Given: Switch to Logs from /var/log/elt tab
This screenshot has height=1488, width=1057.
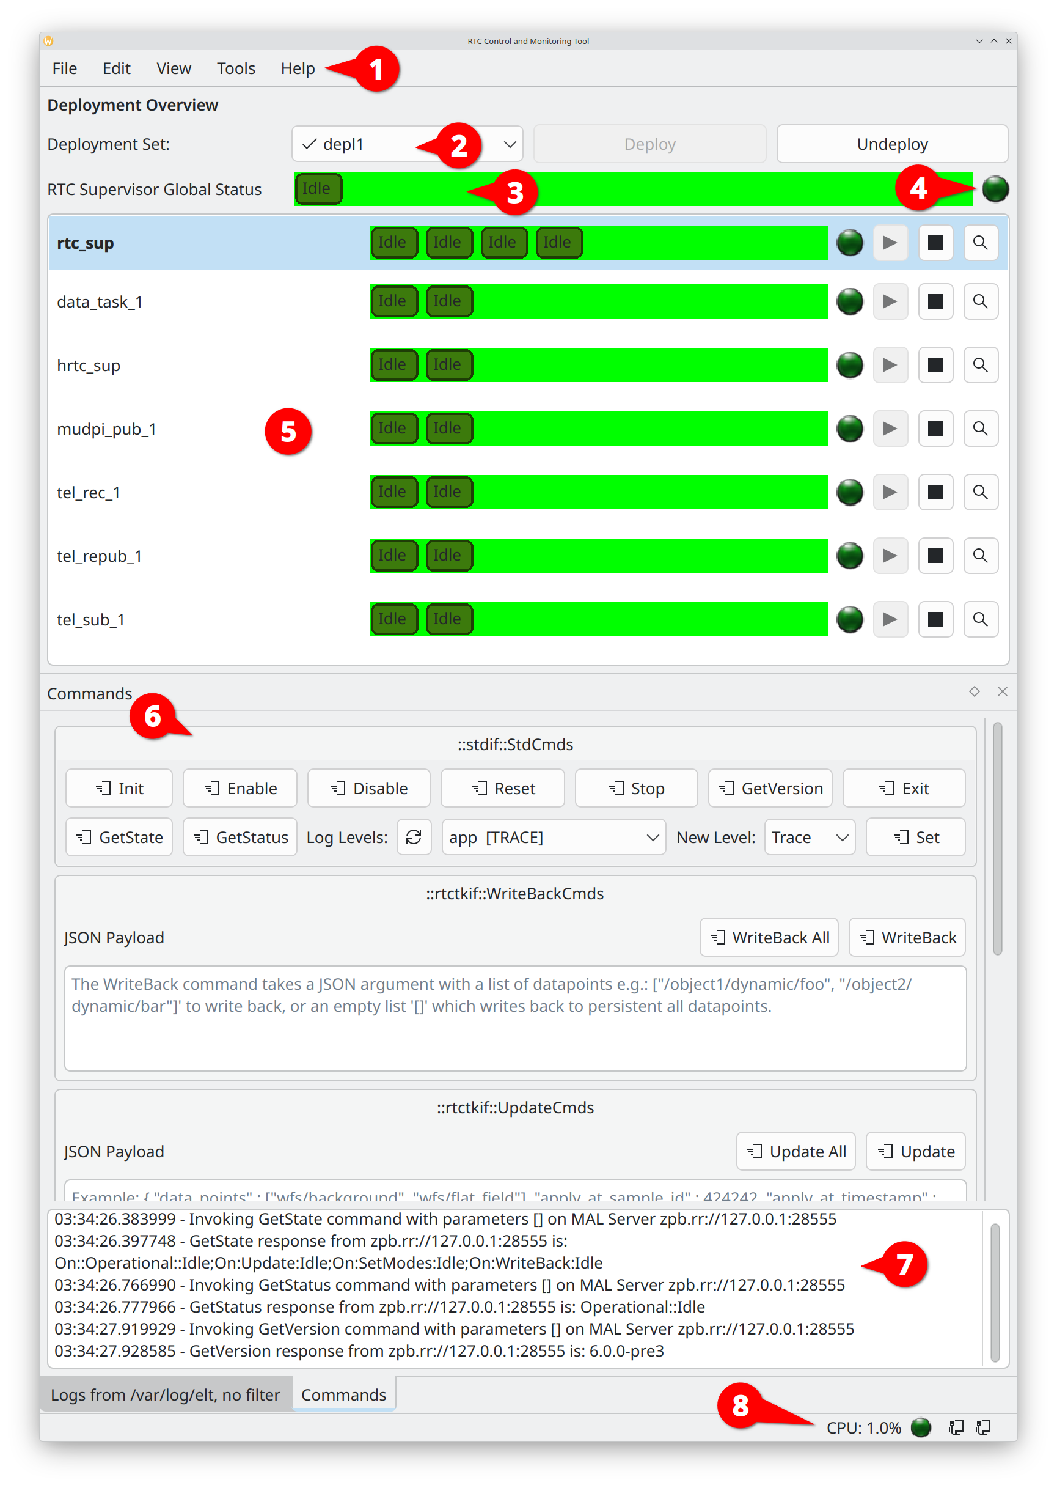Looking at the screenshot, I should pyautogui.click(x=166, y=1394).
